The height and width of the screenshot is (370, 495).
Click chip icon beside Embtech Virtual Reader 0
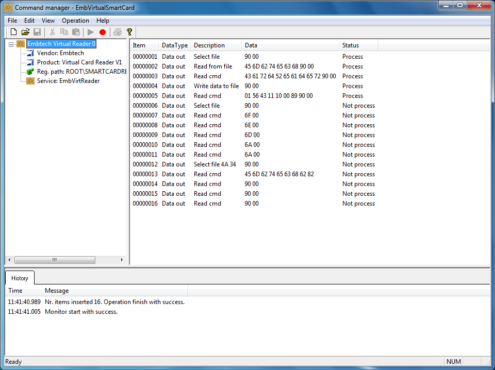21,44
